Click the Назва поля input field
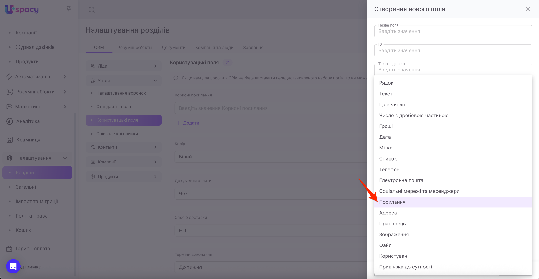The width and height of the screenshot is (539, 279). coord(453,32)
